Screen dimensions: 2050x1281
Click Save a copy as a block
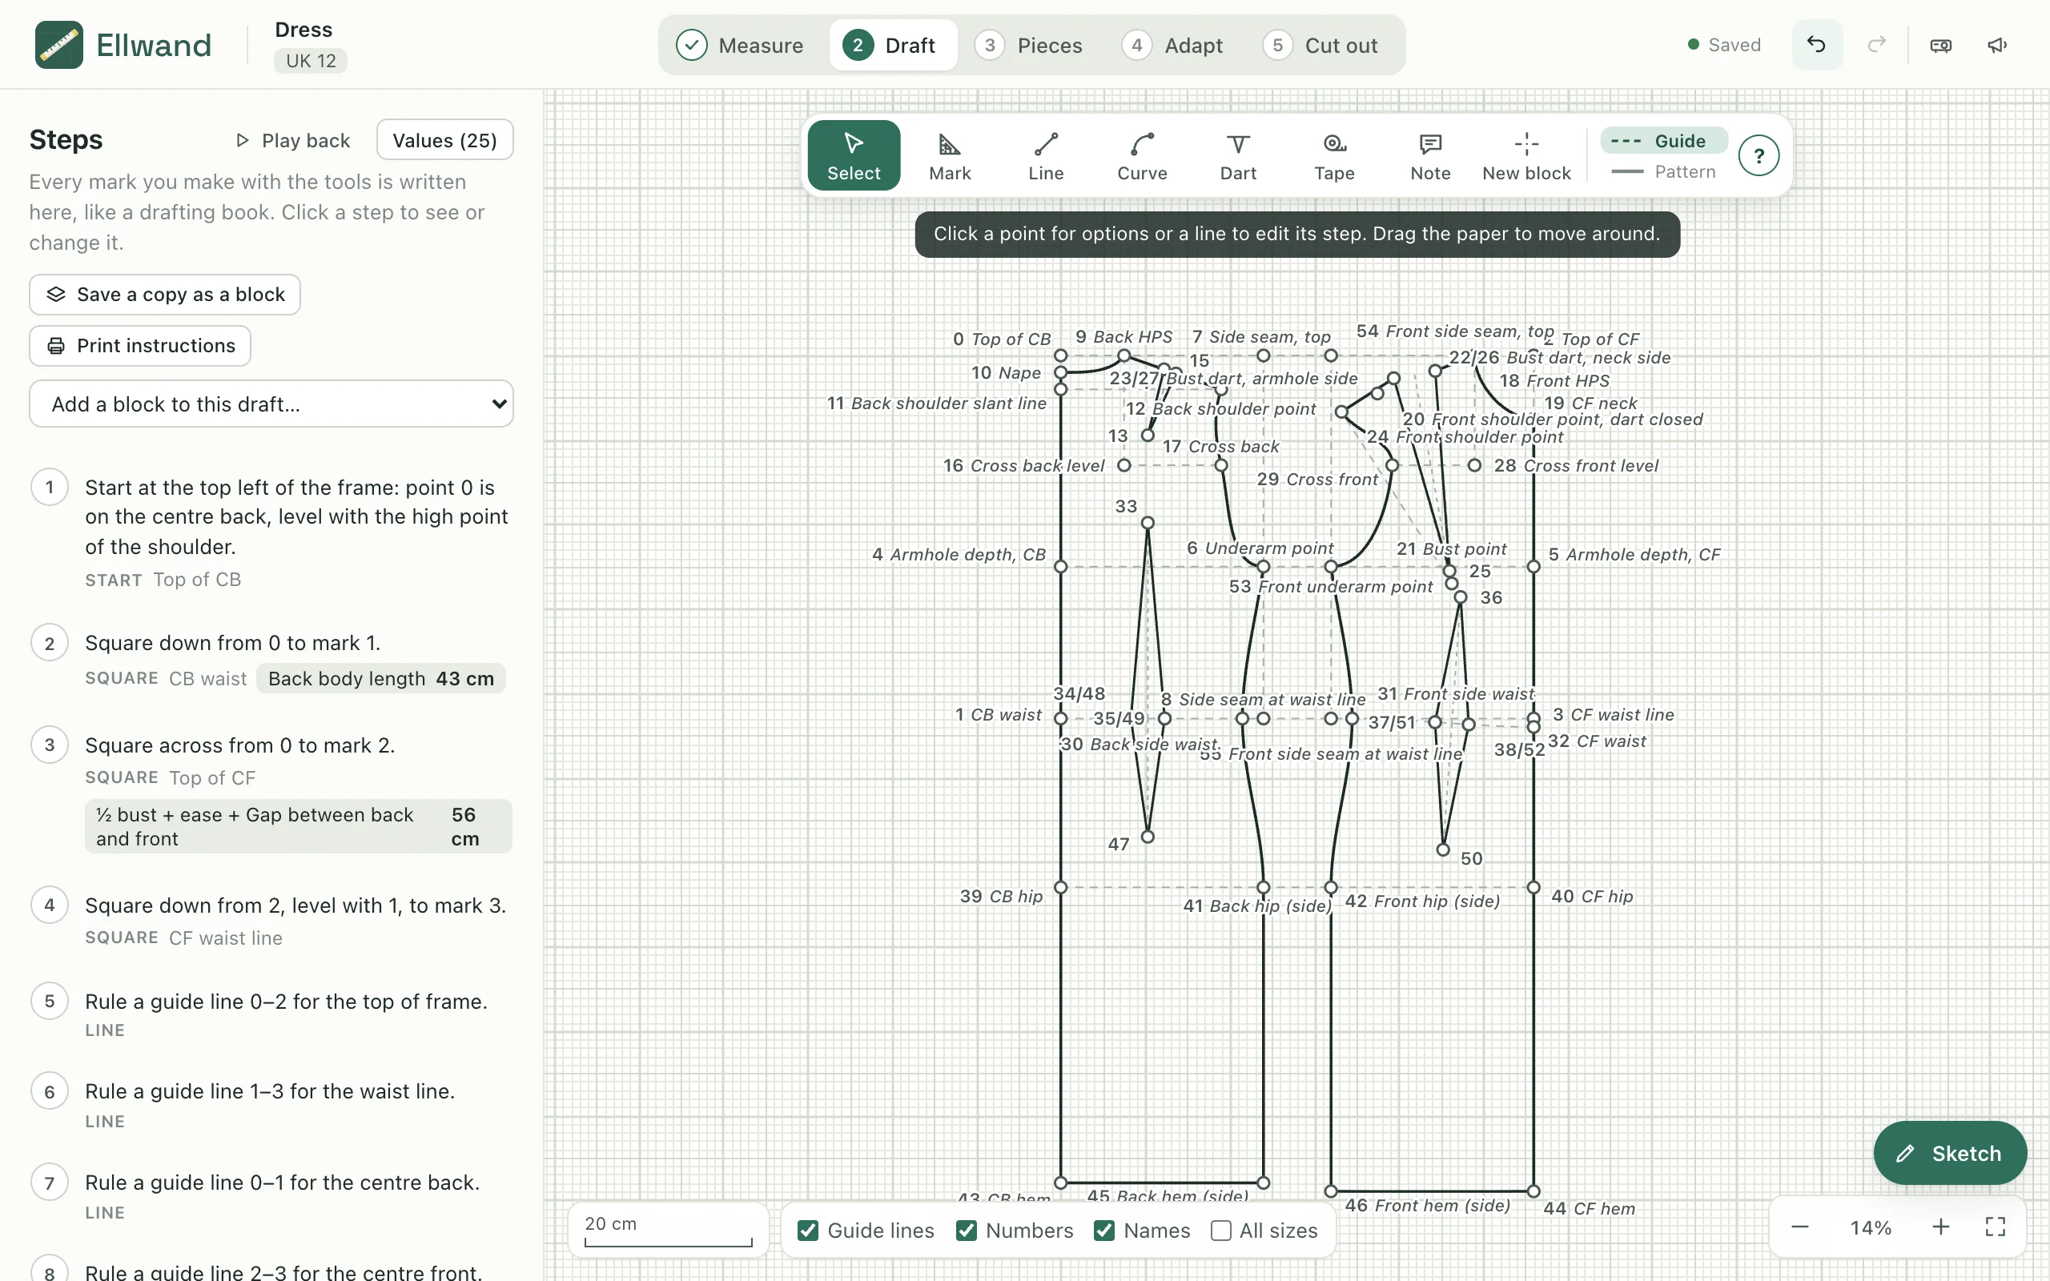tap(165, 294)
